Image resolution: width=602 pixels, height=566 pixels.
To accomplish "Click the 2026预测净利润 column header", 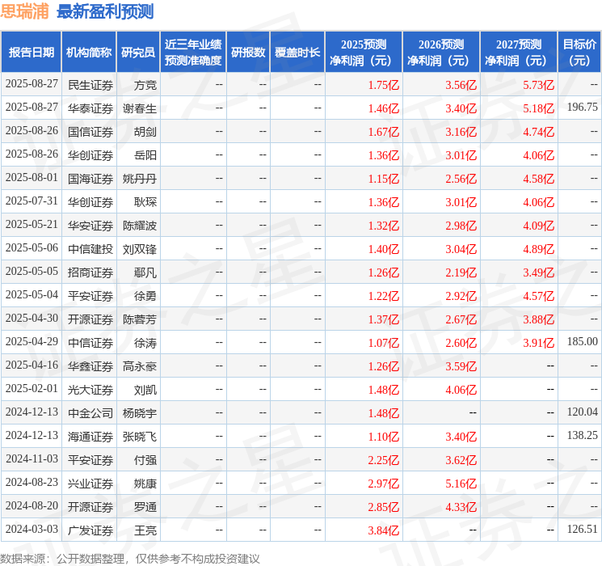I will coord(441,53).
